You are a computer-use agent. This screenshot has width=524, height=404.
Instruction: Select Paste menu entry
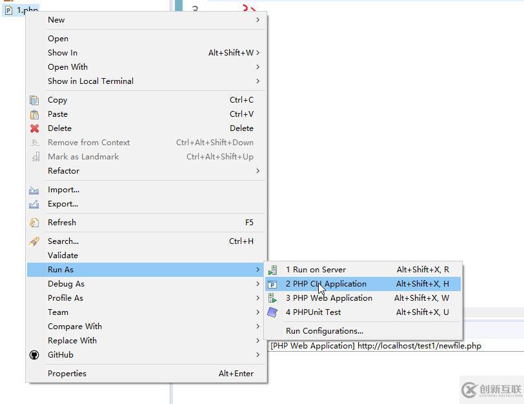point(146,114)
